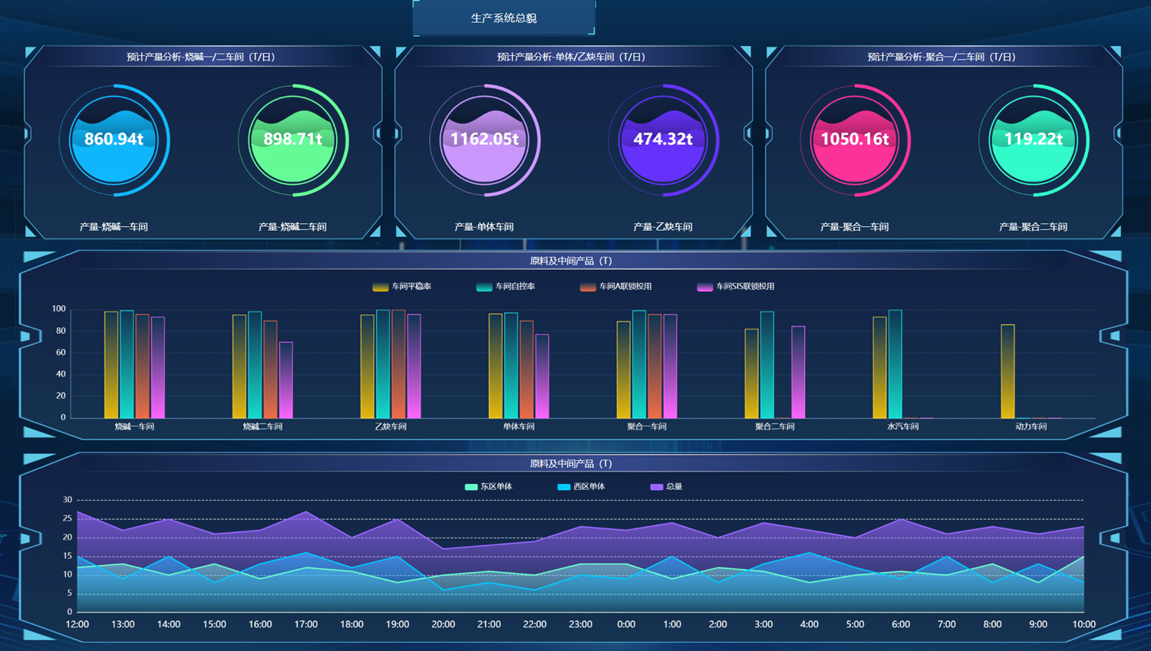Viewport: 1151px width, 651px height.
Task: Click the 100 value on bar chart axis
Action: tap(59, 309)
